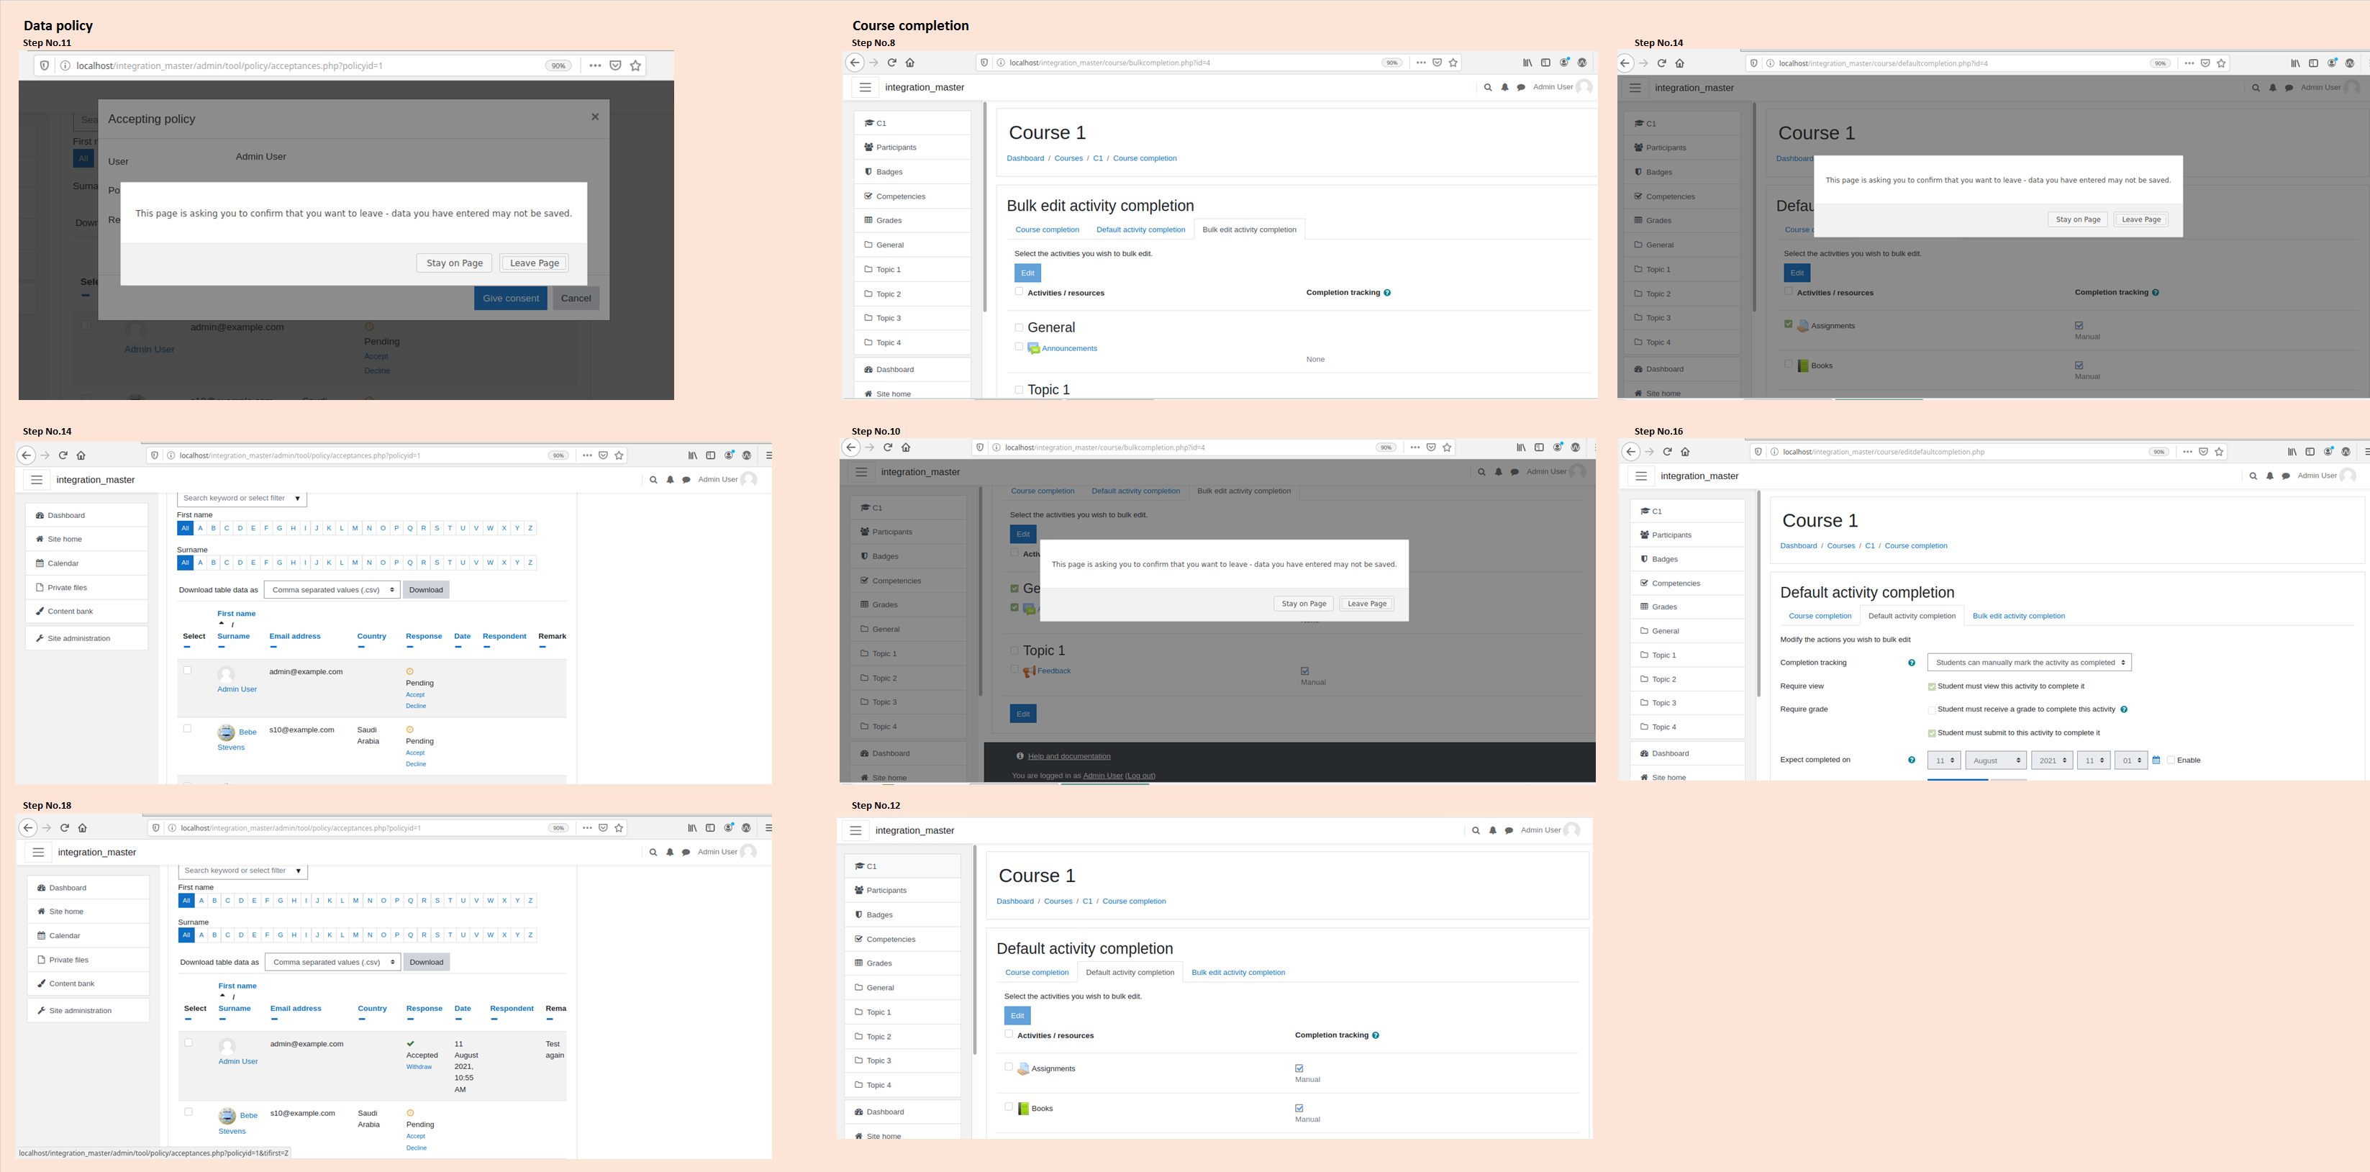
Task: Switch to Course completion tab in Step No.8
Action: pos(1047,230)
